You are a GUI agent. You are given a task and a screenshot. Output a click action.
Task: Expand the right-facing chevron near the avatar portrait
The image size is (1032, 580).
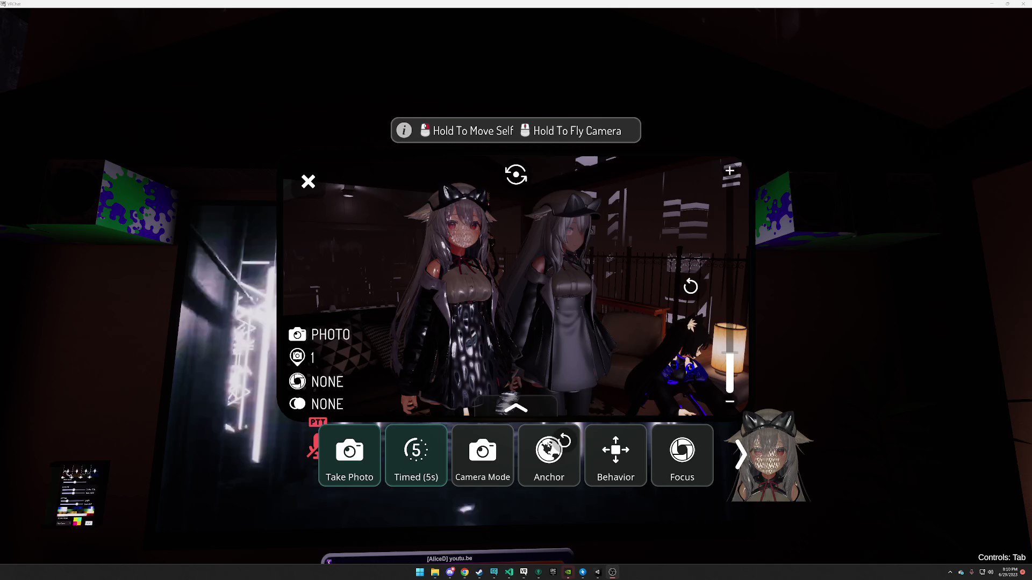741,454
